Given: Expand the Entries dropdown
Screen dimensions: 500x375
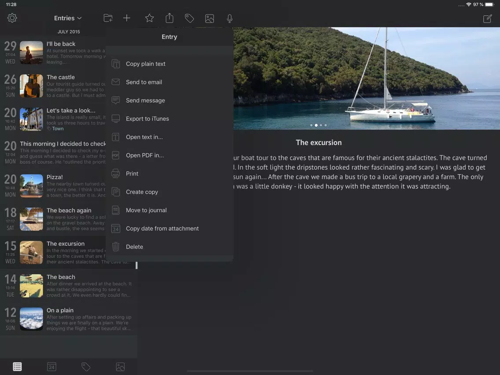Looking at the screenshot, I should point(68,18).
